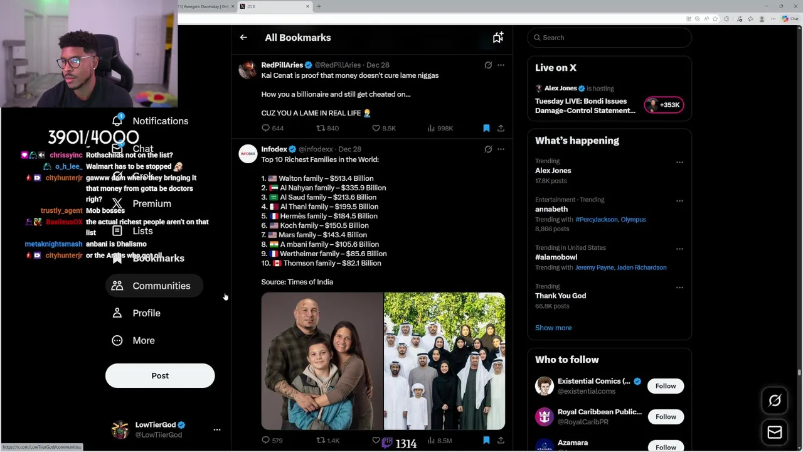Open the annabeth trending topic
Viewport: 803px width, 452px height.
551,209
